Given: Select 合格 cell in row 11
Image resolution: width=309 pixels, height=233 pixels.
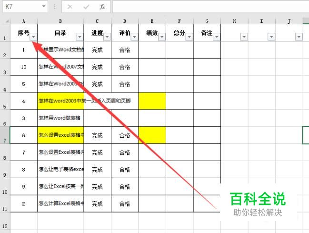Looking at the screenshot, I should 125,203.
